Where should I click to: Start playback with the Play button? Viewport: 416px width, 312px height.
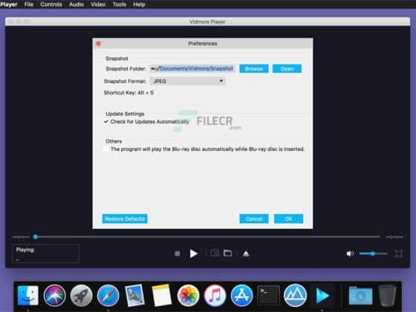point(194,253)
